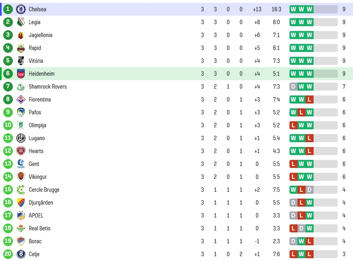This screenshot has width=353, height=261.
Task: Click the red L in Fiorentina's form
Action: pyautogui.click(x=309, y=99)
